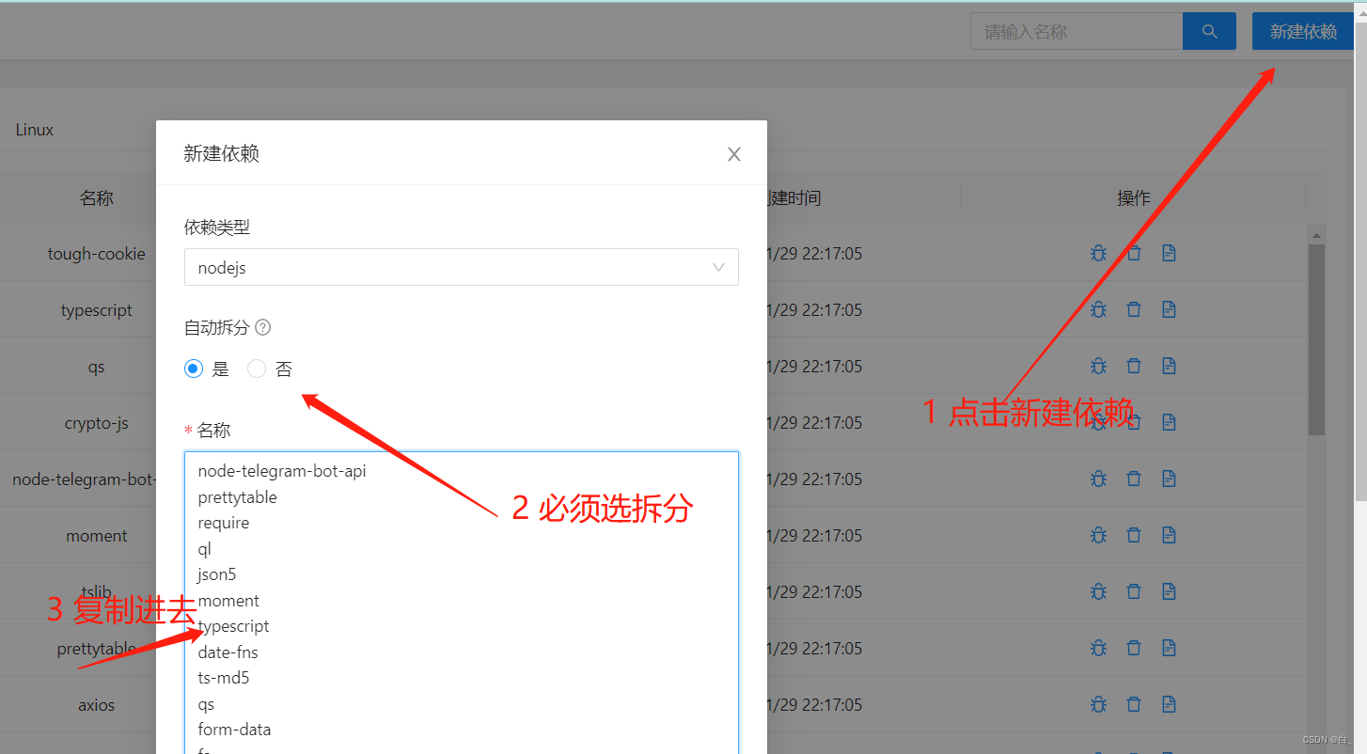Click bug icon in qs row
The height and width of the screenshot is (754, 1367).
coord(1098,366)
